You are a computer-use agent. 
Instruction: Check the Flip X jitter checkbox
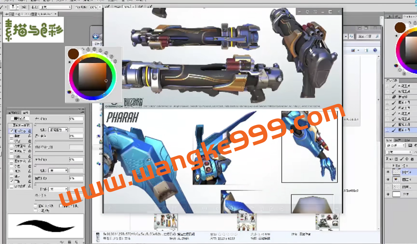click(35, 206)
